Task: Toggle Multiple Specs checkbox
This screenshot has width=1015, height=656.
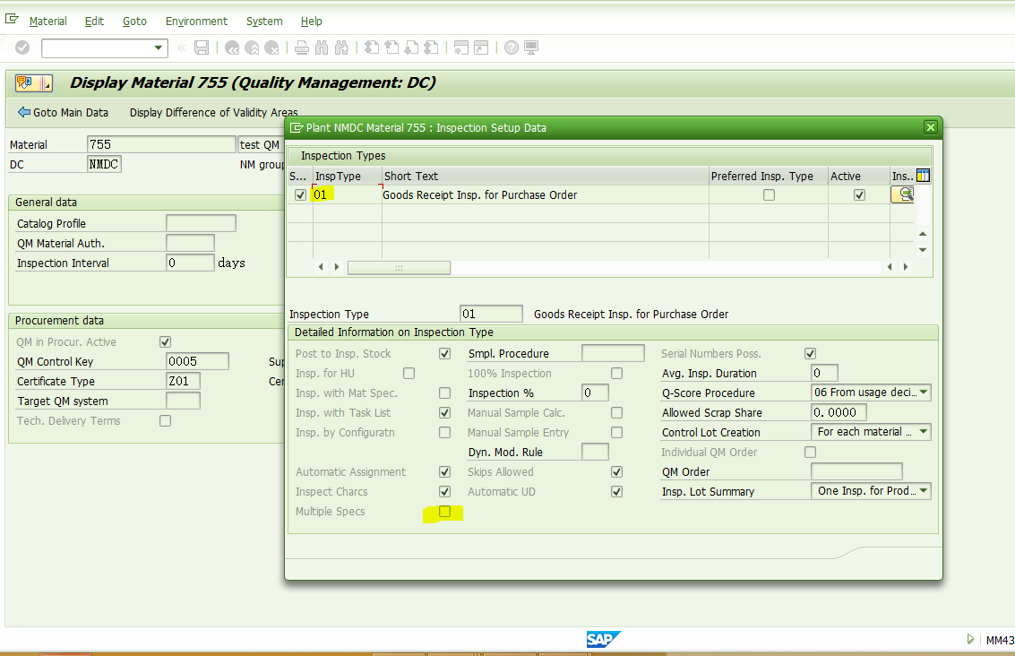Action: click(x=444, y=512)
